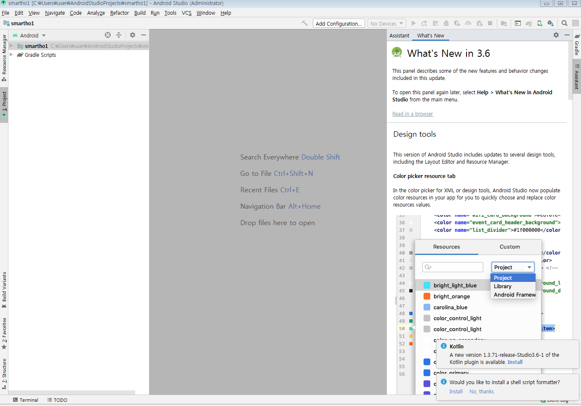The width and height of the screenshot is (581, 406).
Task: Open the Terminal tool window
Action: [x=26, y=400]
